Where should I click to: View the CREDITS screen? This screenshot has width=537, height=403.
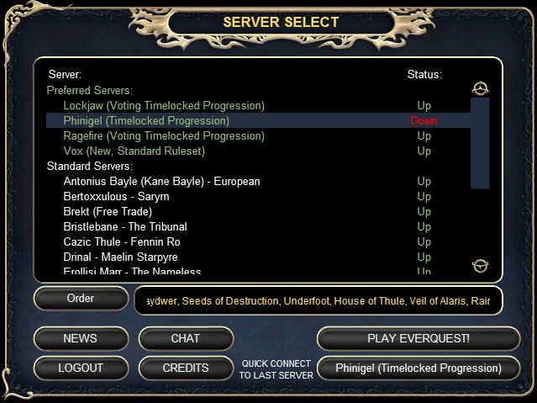[x=186, y=368]
